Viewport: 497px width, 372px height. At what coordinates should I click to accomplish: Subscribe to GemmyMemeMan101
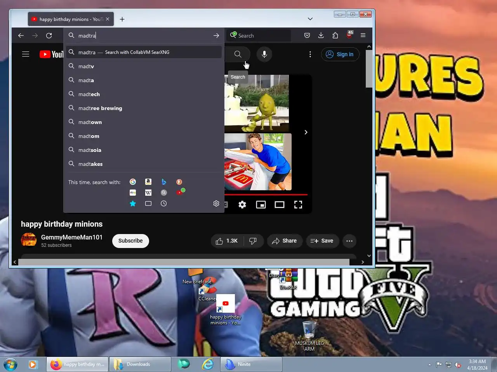click(130, 241)
